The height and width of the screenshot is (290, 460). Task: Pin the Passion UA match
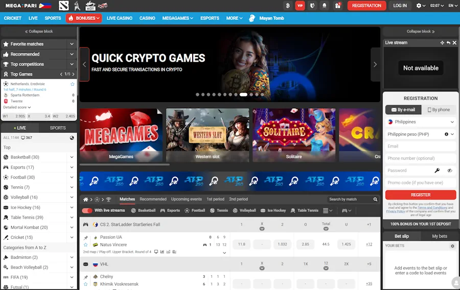click(86, 237)
